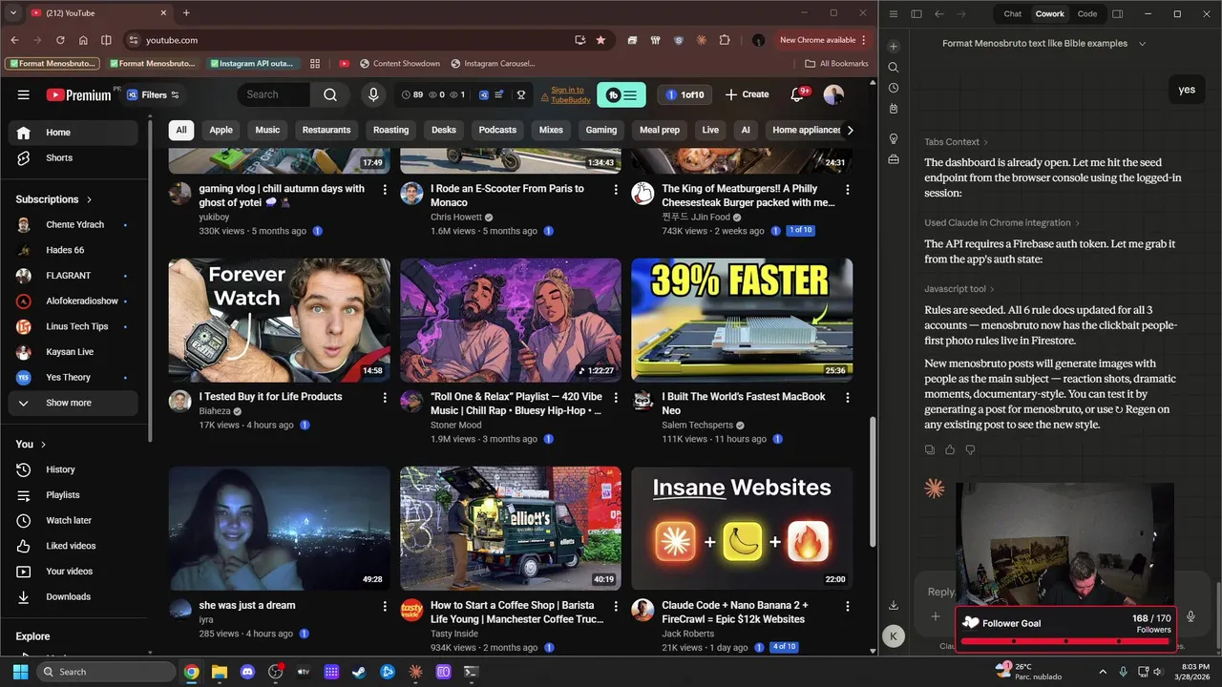Click Chrome home button

(x=83, y=40)
